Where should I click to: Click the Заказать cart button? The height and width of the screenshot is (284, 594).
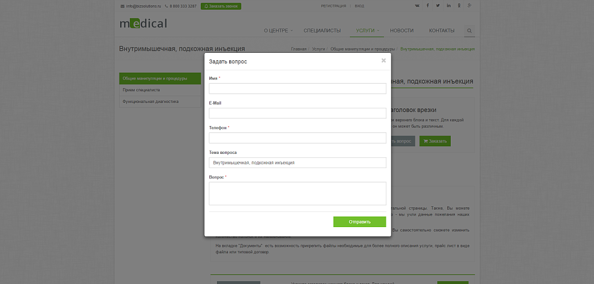[435, 141]
